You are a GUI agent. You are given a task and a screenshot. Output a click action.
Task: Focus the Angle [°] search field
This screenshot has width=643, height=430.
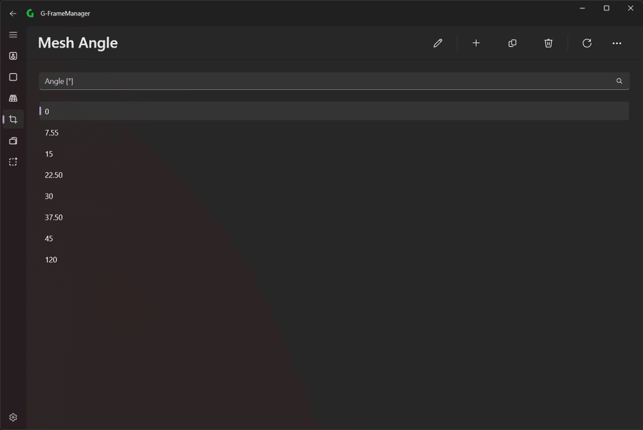[x=334, y=81]
